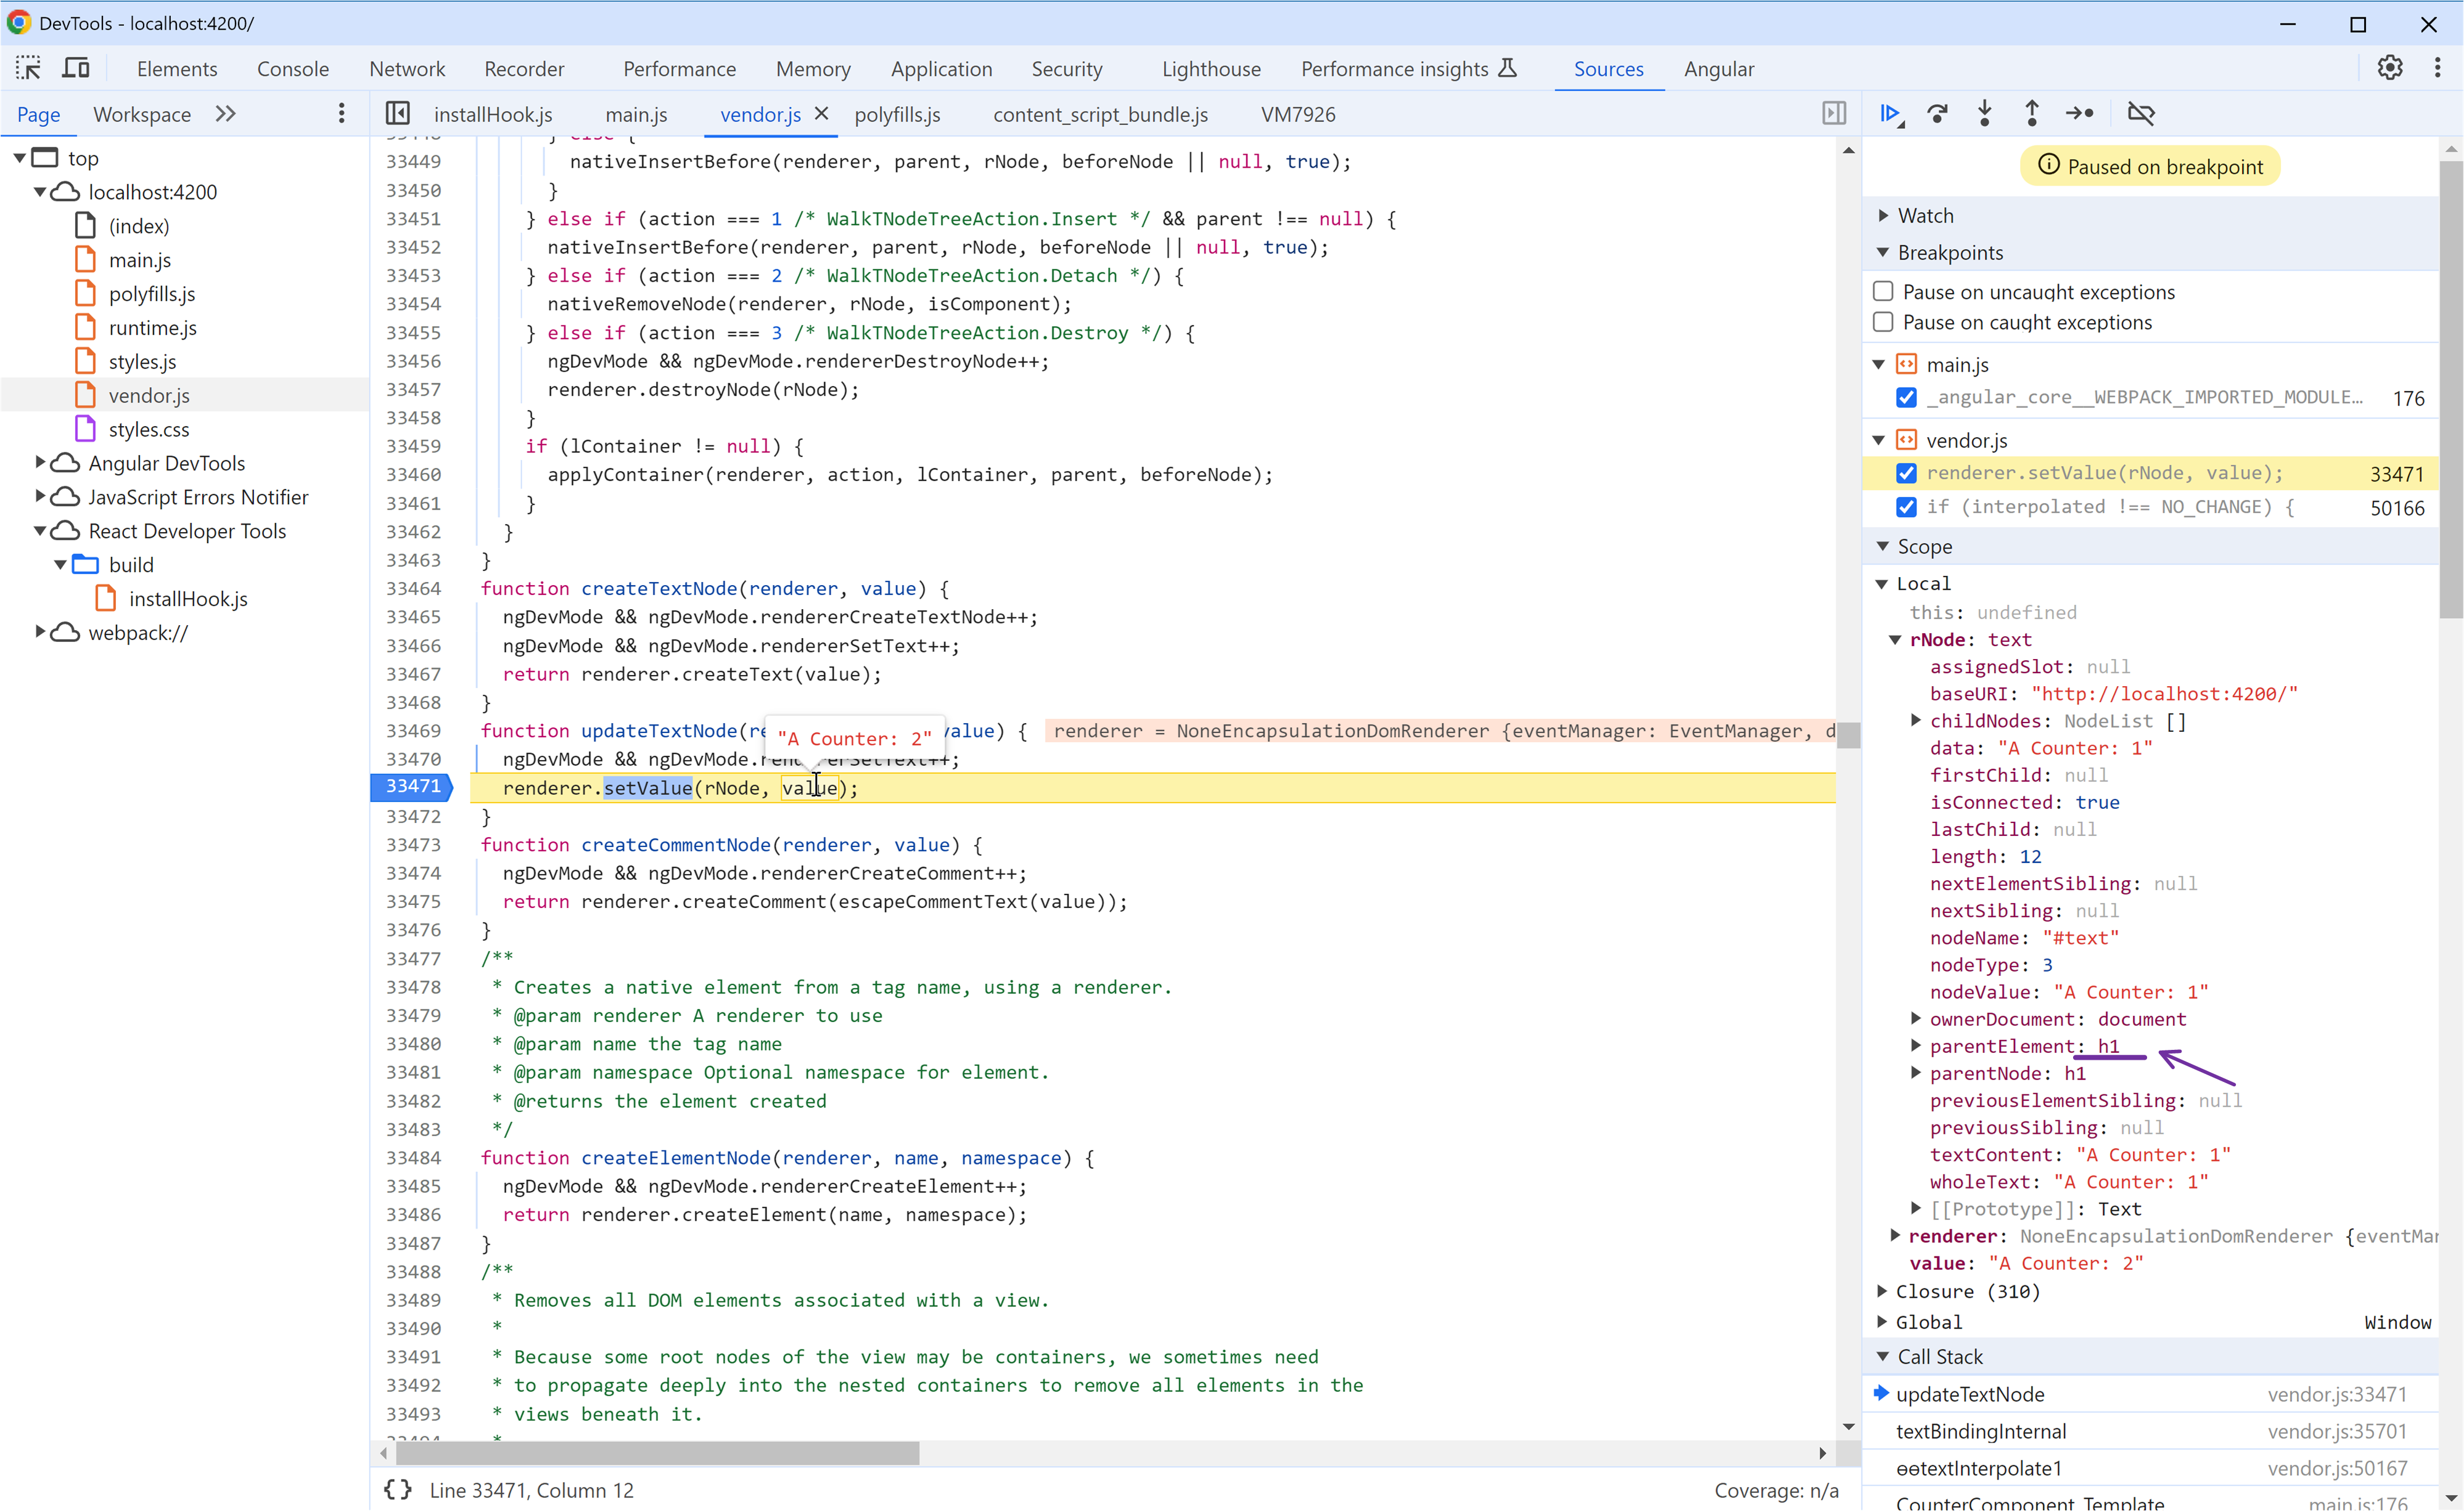Screen dimensions: 2464x1511
Task: Click line number 33469 in the gutter
Action: coord(413,731)
